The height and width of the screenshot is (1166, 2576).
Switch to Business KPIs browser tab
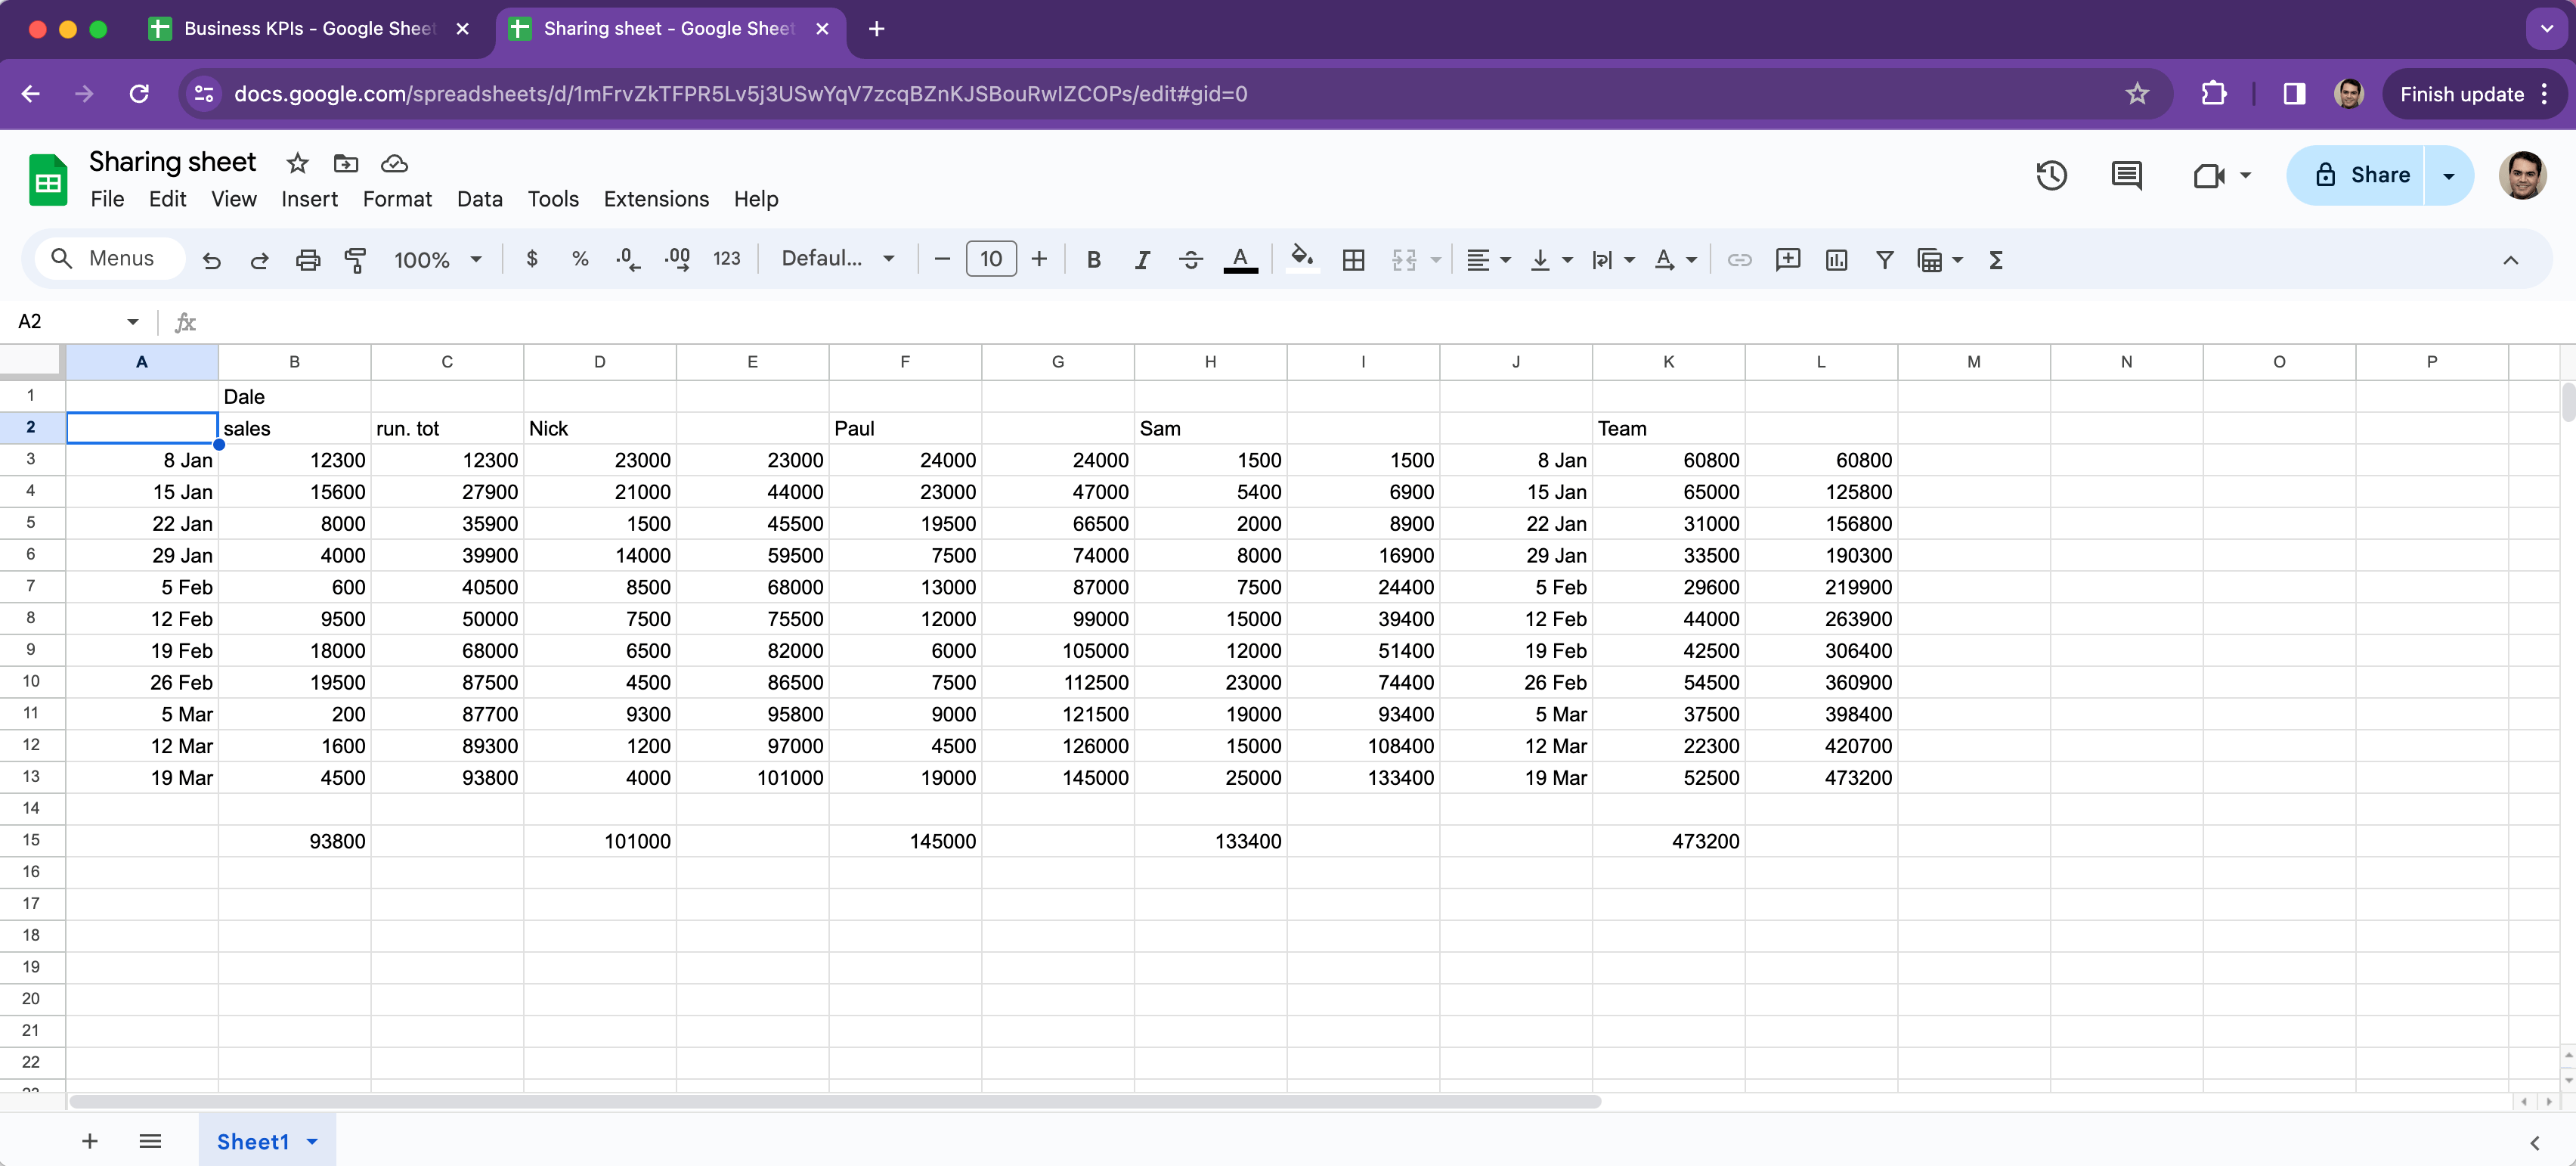point(308,28)
